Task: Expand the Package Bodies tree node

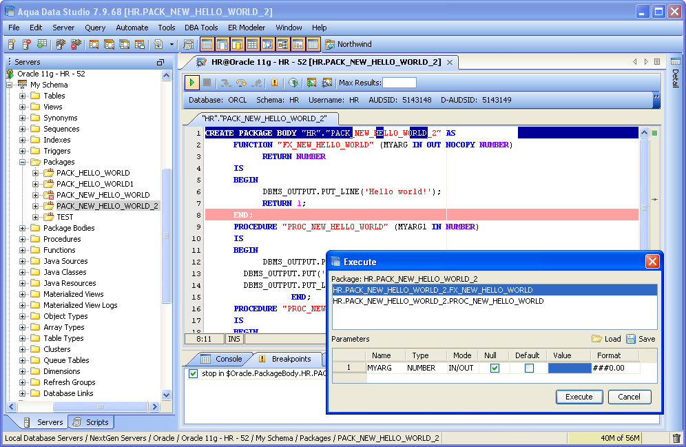Action: pyautogui.click(x=23, y=228)
